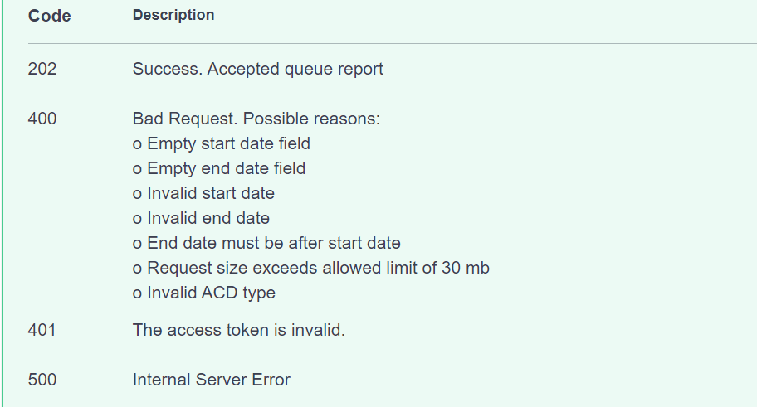Click the Success. Accepted queue report text
Image resolution: width=757 pixels, height=407 pixels.
click(258, 69)
